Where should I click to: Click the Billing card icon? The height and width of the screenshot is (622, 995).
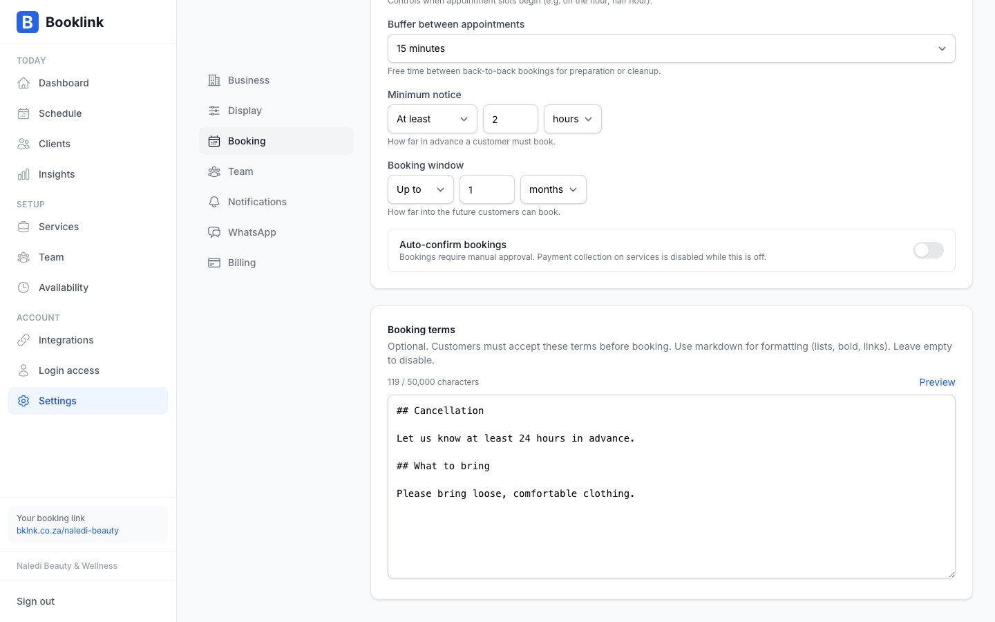pos(214,263)
